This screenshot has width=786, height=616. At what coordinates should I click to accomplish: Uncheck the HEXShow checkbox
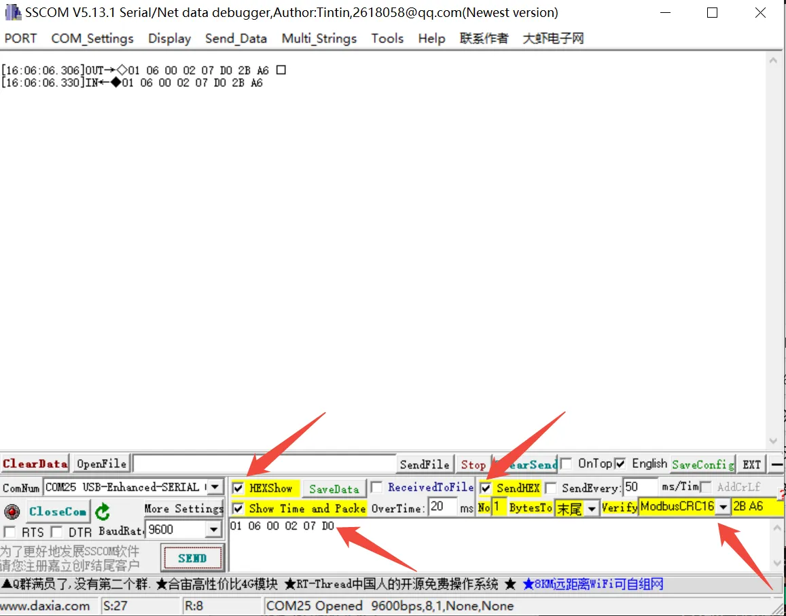(x=239, y=488)
